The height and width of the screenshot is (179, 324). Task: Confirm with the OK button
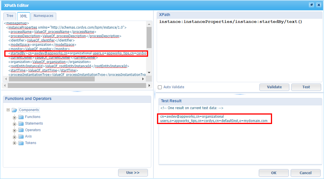click(x=273, y=173)
